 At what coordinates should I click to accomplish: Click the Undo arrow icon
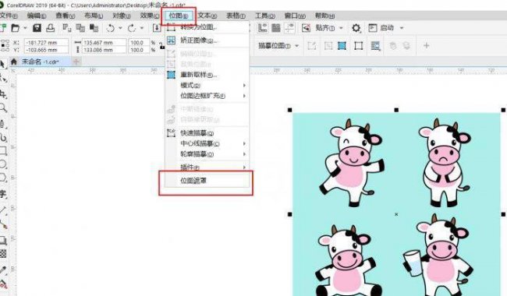point(111,28)
